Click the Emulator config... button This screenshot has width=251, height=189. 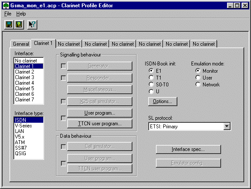[188, 163]
